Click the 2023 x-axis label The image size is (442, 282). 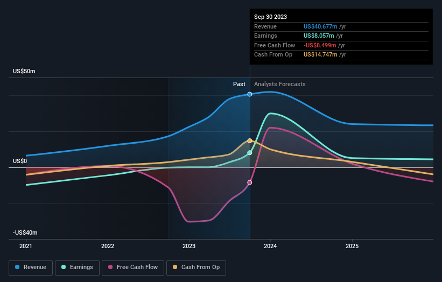point(189,246)
